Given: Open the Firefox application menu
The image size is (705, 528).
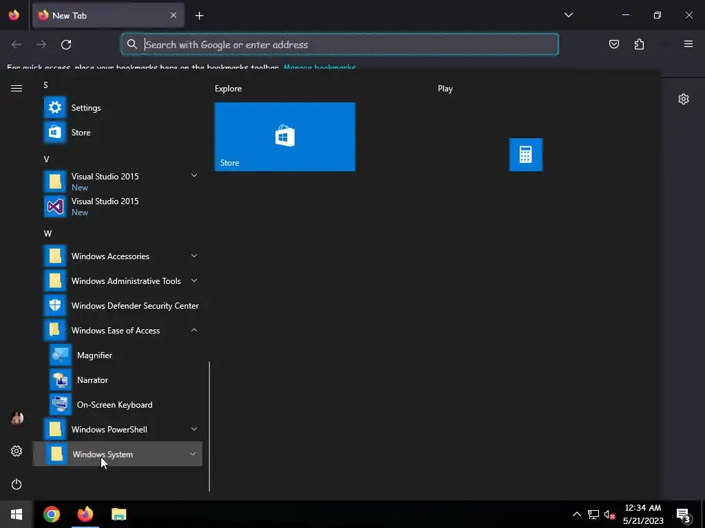Looking at the screenshot, I should (x=688, y=44).
